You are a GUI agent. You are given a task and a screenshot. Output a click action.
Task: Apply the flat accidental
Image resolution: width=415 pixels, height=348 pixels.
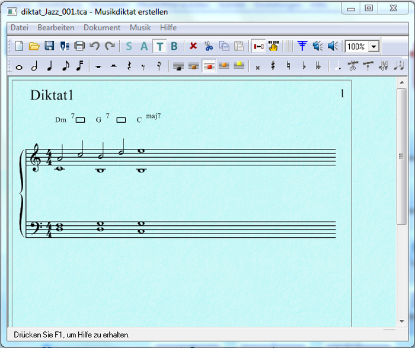(x=304, y=66)
